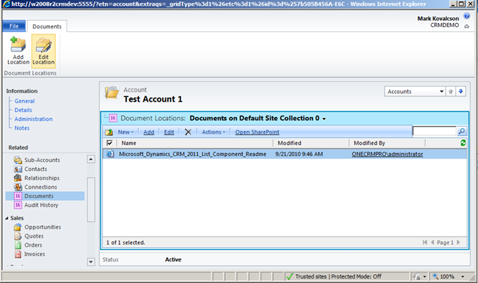478x283 pixels.
Task: Collapse the Sales section in navigation
Action: pos(7,218)
